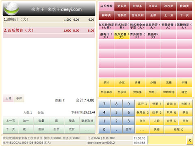Show 全部 products

[153, 15]
